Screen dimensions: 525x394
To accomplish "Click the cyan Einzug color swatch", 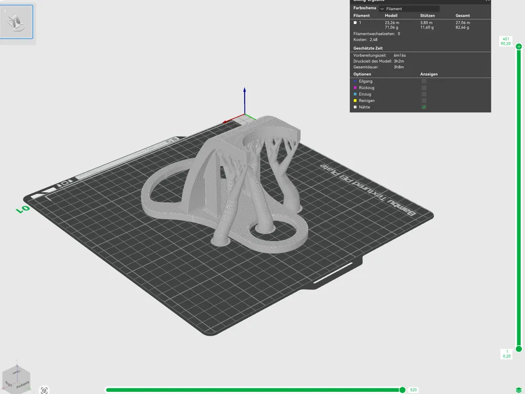I will pos(355,94).
